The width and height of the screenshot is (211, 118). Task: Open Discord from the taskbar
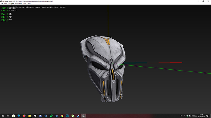point(40,116)
